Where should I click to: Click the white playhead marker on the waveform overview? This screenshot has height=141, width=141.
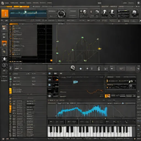point(26,12)
